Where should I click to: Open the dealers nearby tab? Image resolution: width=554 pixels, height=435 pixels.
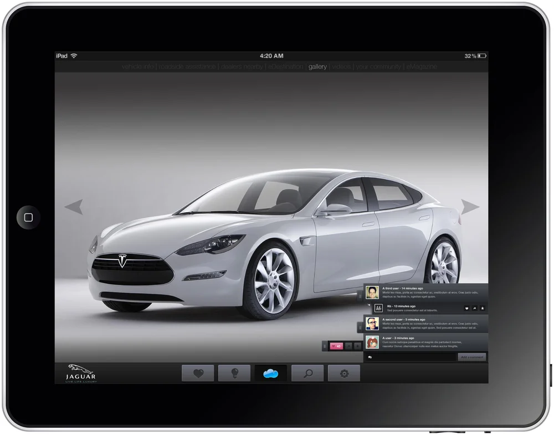click(242, 66)
